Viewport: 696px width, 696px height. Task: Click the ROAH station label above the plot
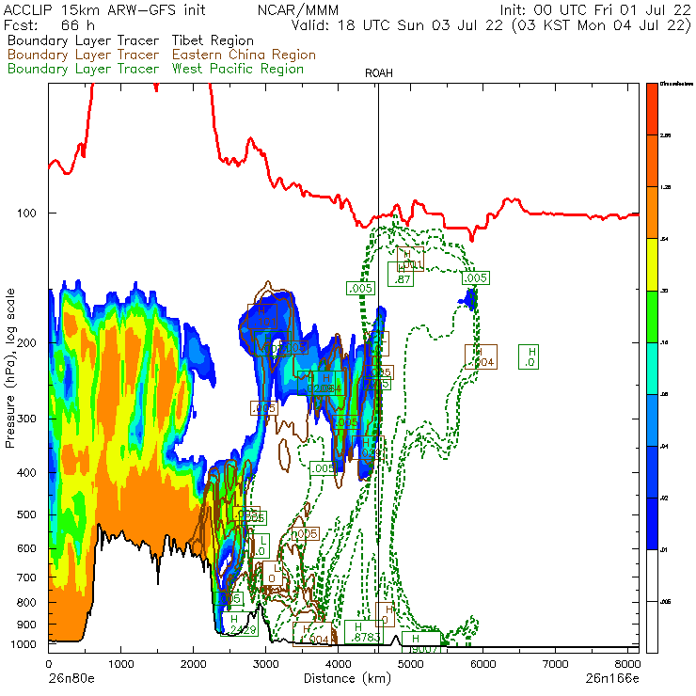click(379, 73)
